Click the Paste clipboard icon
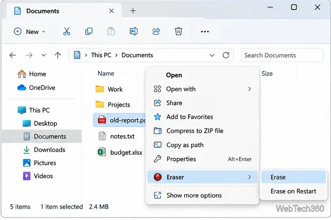 (x=111, y=31)
